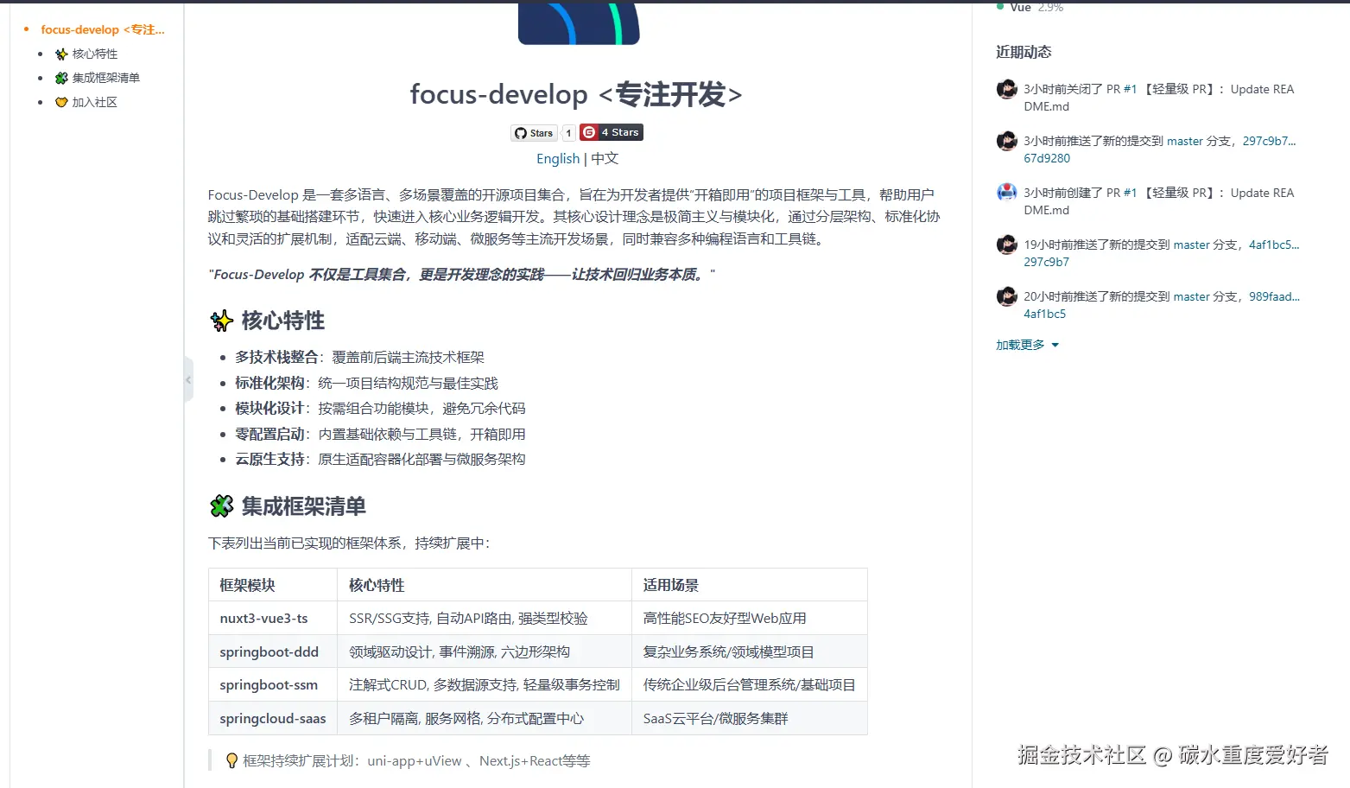
Task: Click the GitHub Stars count badge showing 1
Action: click(x=567, y=132)
